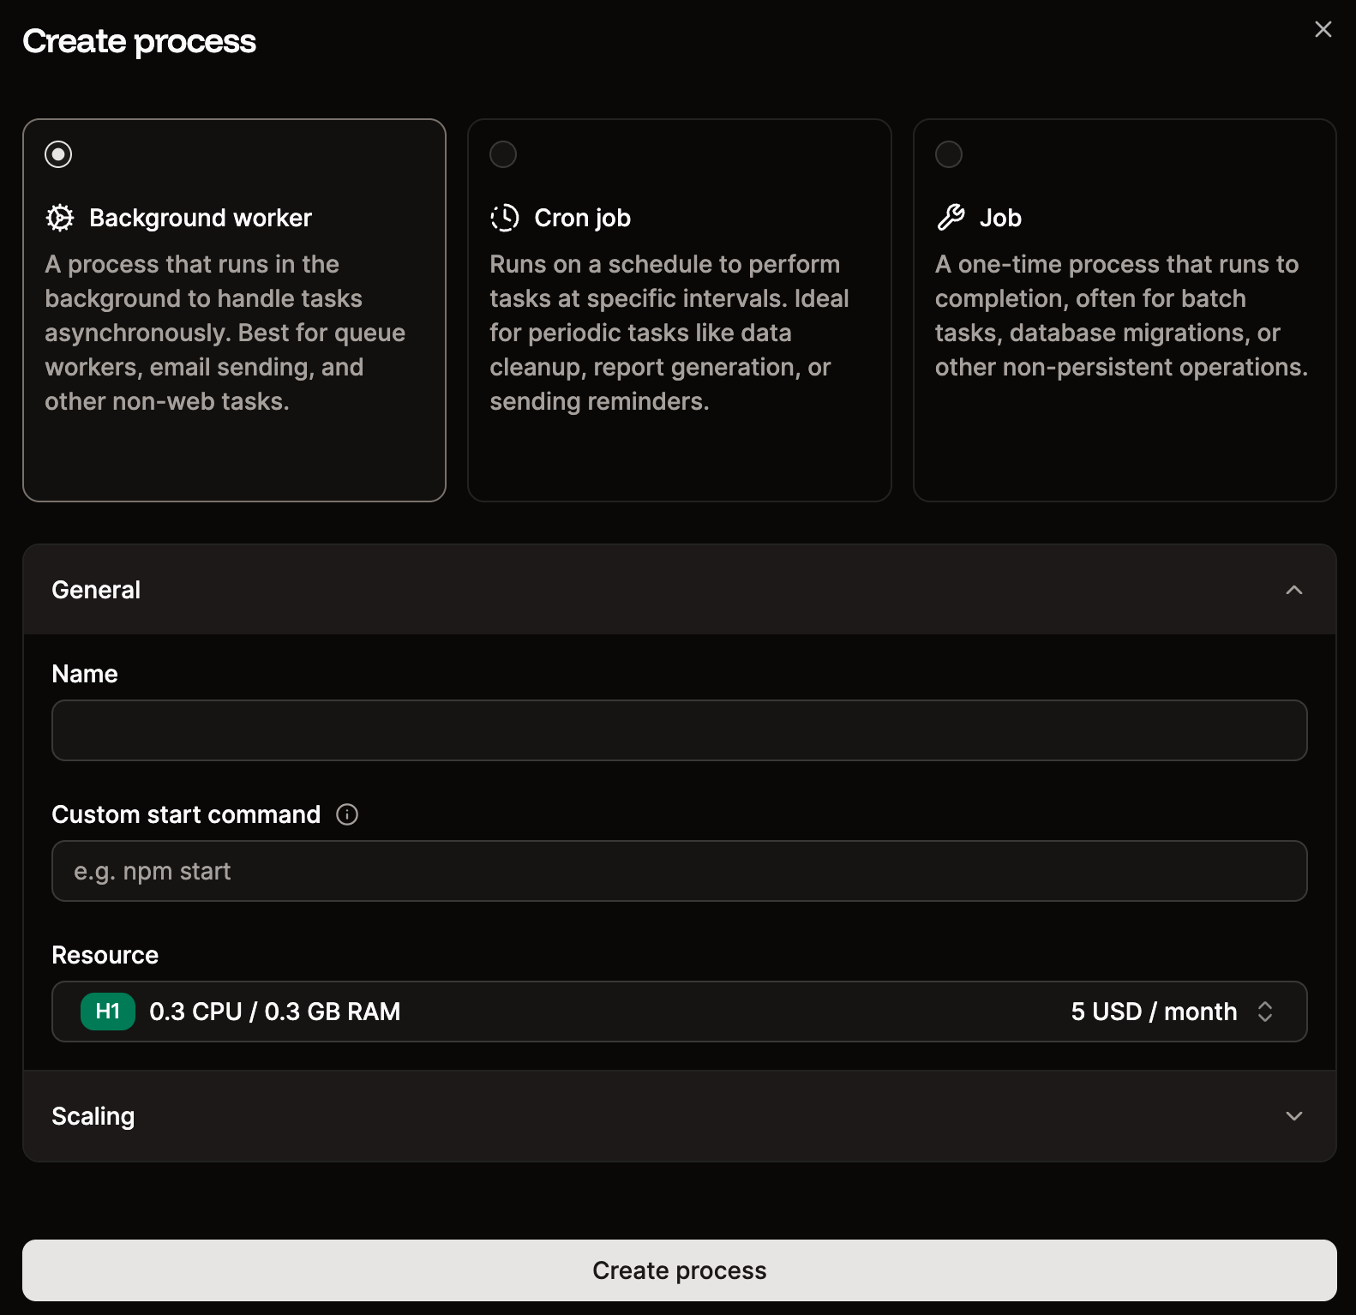This screenshot has height=1315, width=1356.
Task: Click the Cron job card title
Action: coord(583,218)
